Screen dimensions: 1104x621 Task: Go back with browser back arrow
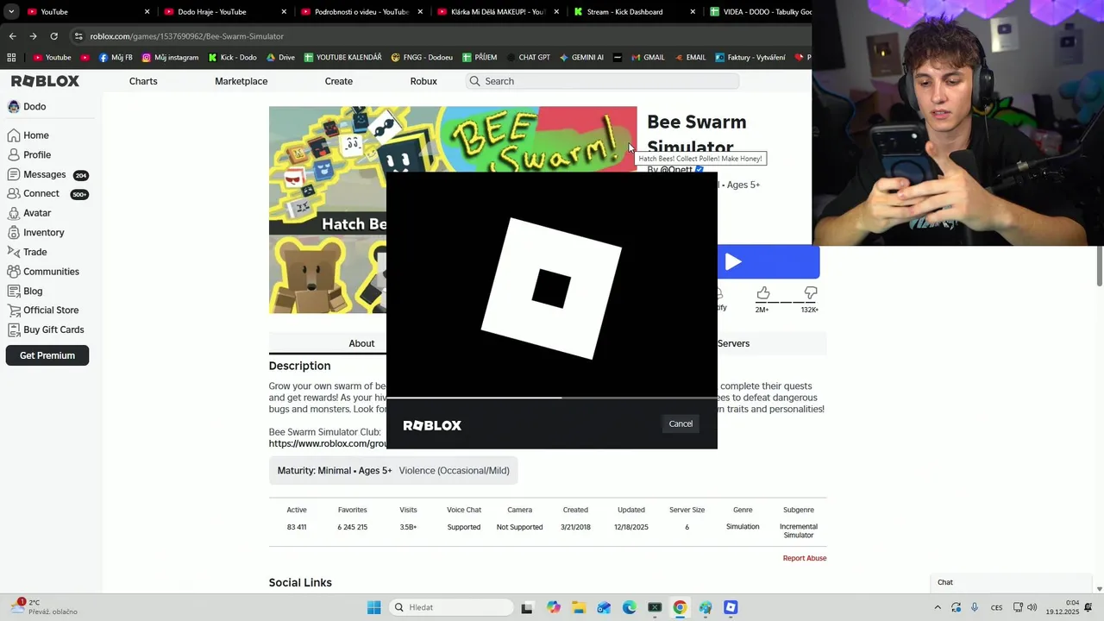click(x=12, y=36)
